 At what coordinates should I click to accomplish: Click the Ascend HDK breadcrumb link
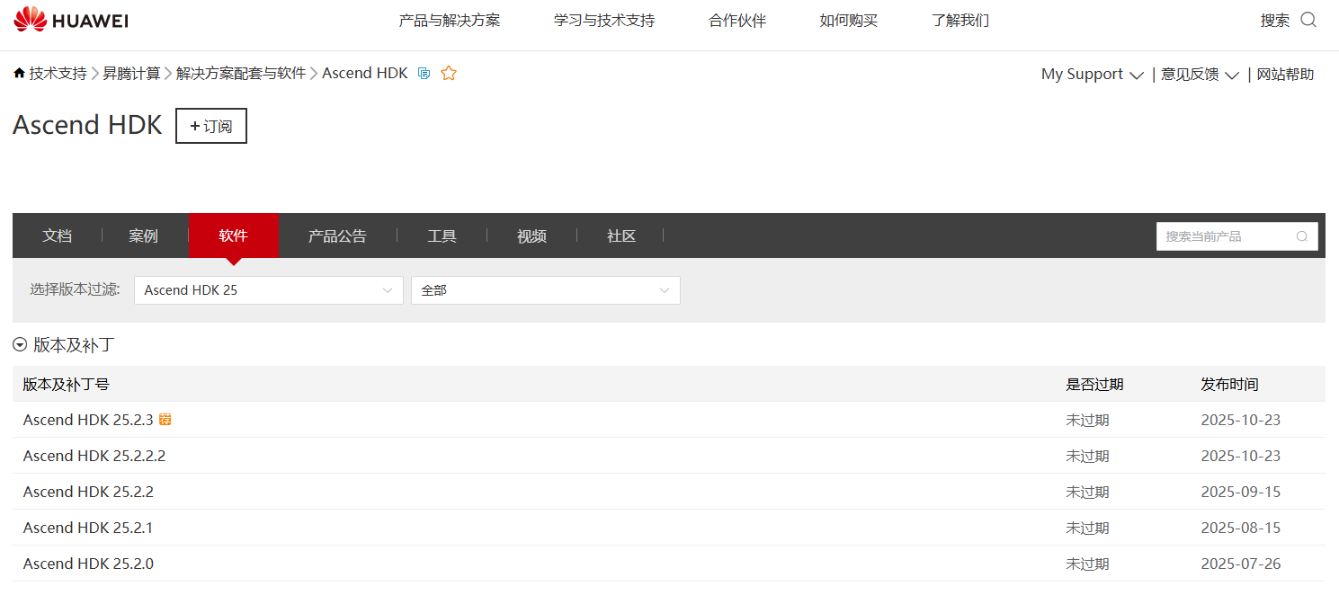coord(365,74)
